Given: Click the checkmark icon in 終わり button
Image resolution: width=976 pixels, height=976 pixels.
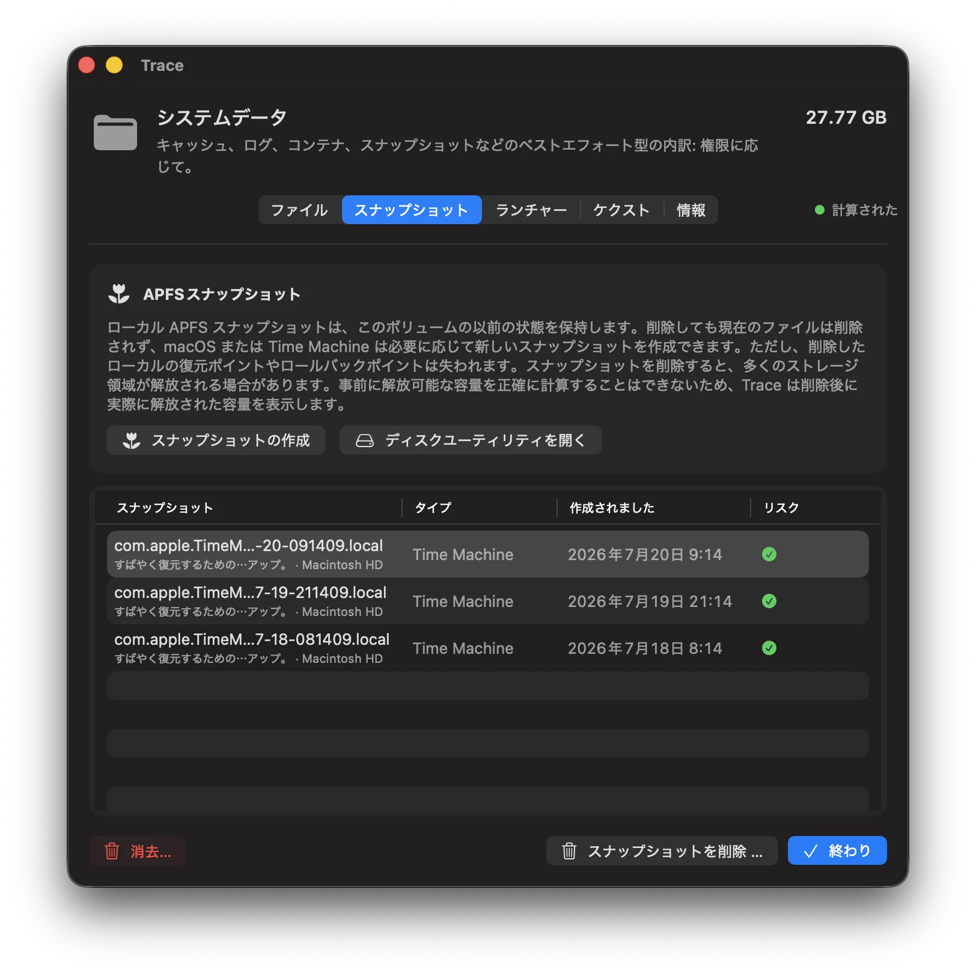Looking at the screenshot, I should coord(811,851).
